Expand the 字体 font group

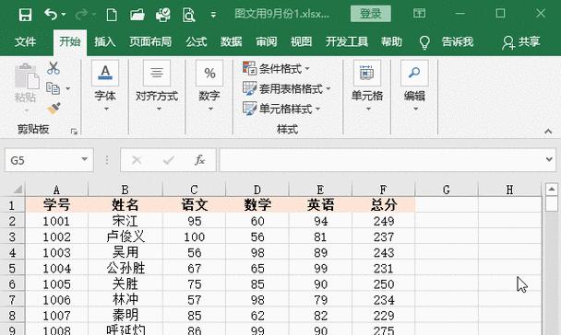pos(105,86)
